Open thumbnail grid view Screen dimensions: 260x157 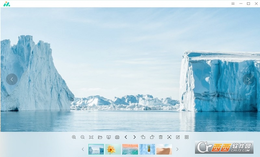click(x=187, y=137)
